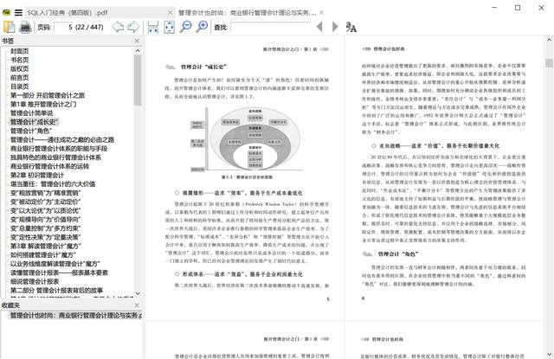Image resolution: width=554 pixels, height=359 pixels.
Task: Select 书名页 bookmark
Action: point(19,60)
